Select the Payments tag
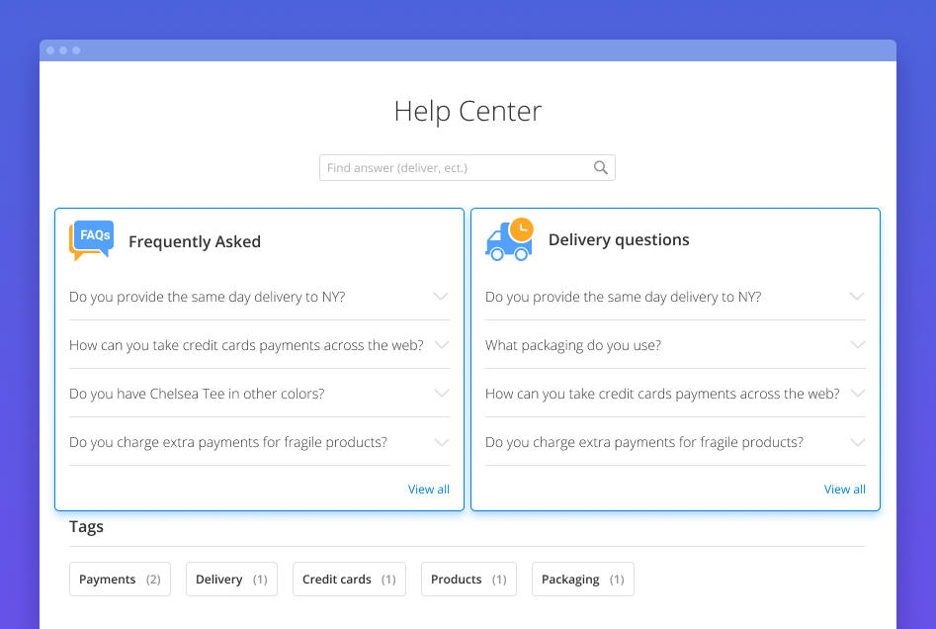Screen dimensions: 936x629 pyautogui.click(x=120, y=580)
